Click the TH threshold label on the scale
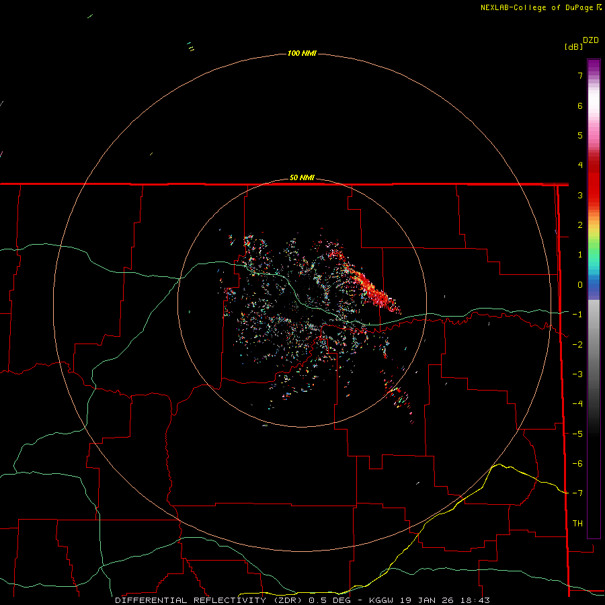This screenshot has height=605, width=605. (x=577, y=523)
